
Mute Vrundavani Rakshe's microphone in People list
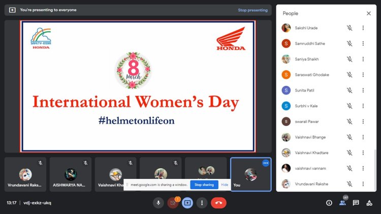click(350, 184)
